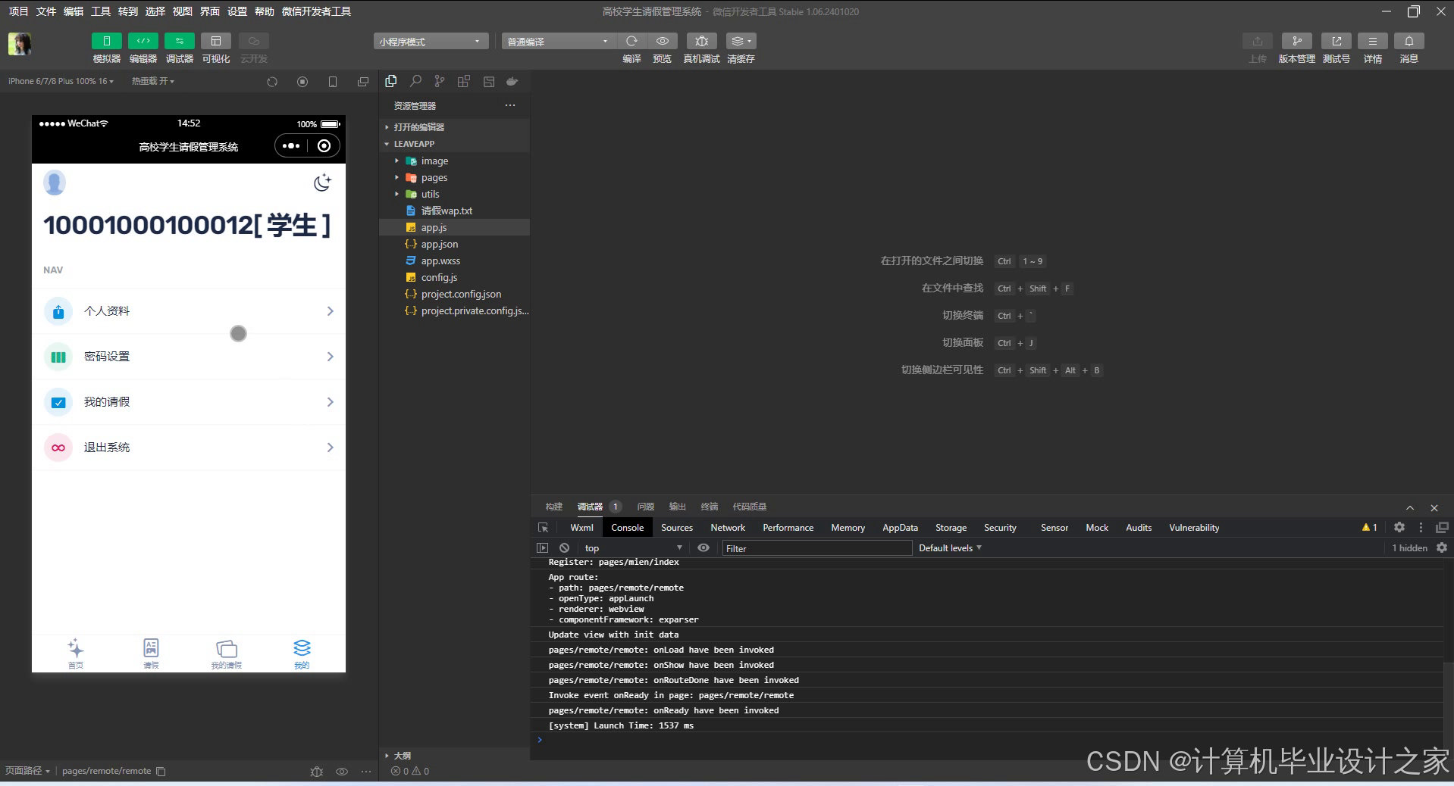This screenshot has height=786, width=1454.
Task: Switch to the Storage devtools tab
Action: pos(951,528)
